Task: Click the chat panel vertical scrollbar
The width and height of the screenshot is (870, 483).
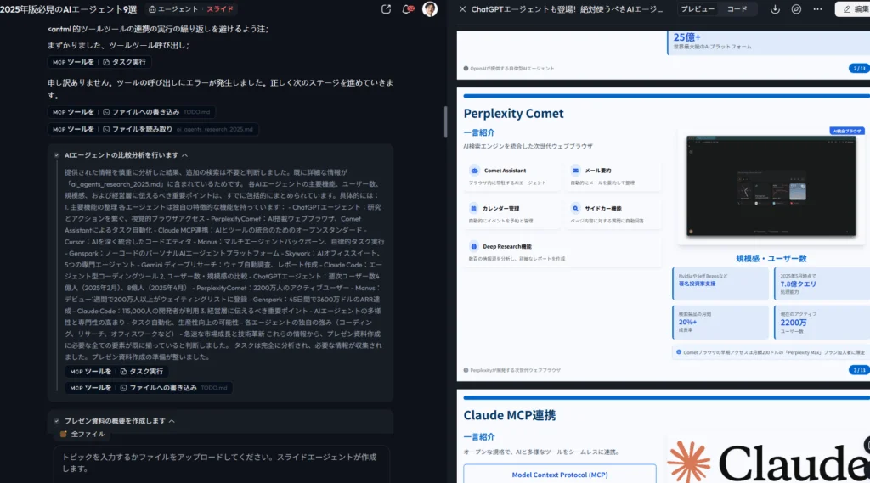Action: [445, 121]
